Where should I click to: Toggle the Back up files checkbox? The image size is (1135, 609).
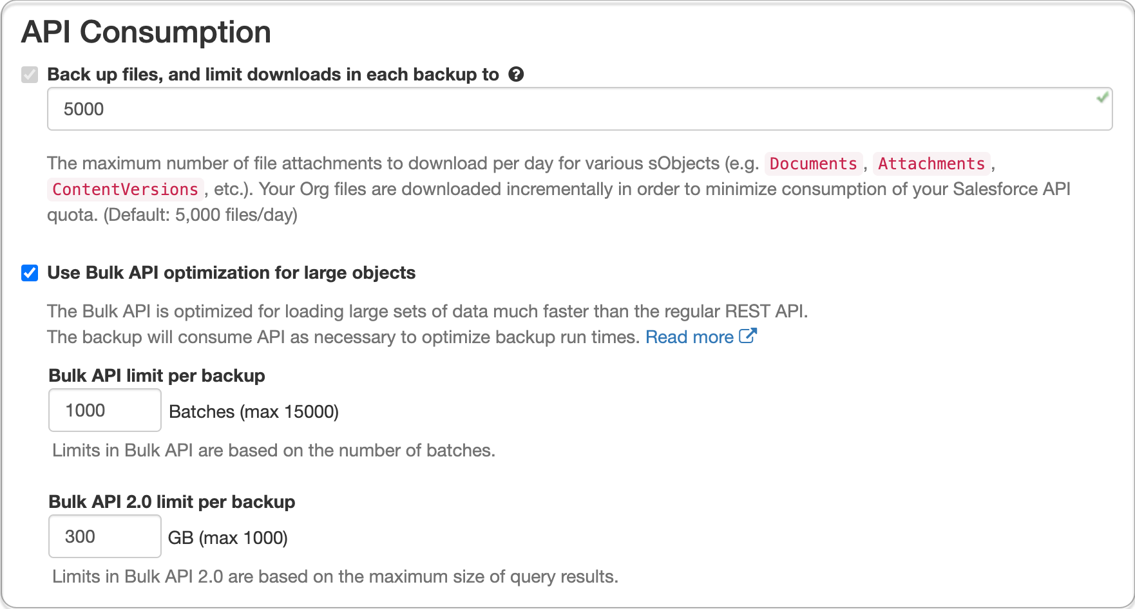(x=29, y=75)
